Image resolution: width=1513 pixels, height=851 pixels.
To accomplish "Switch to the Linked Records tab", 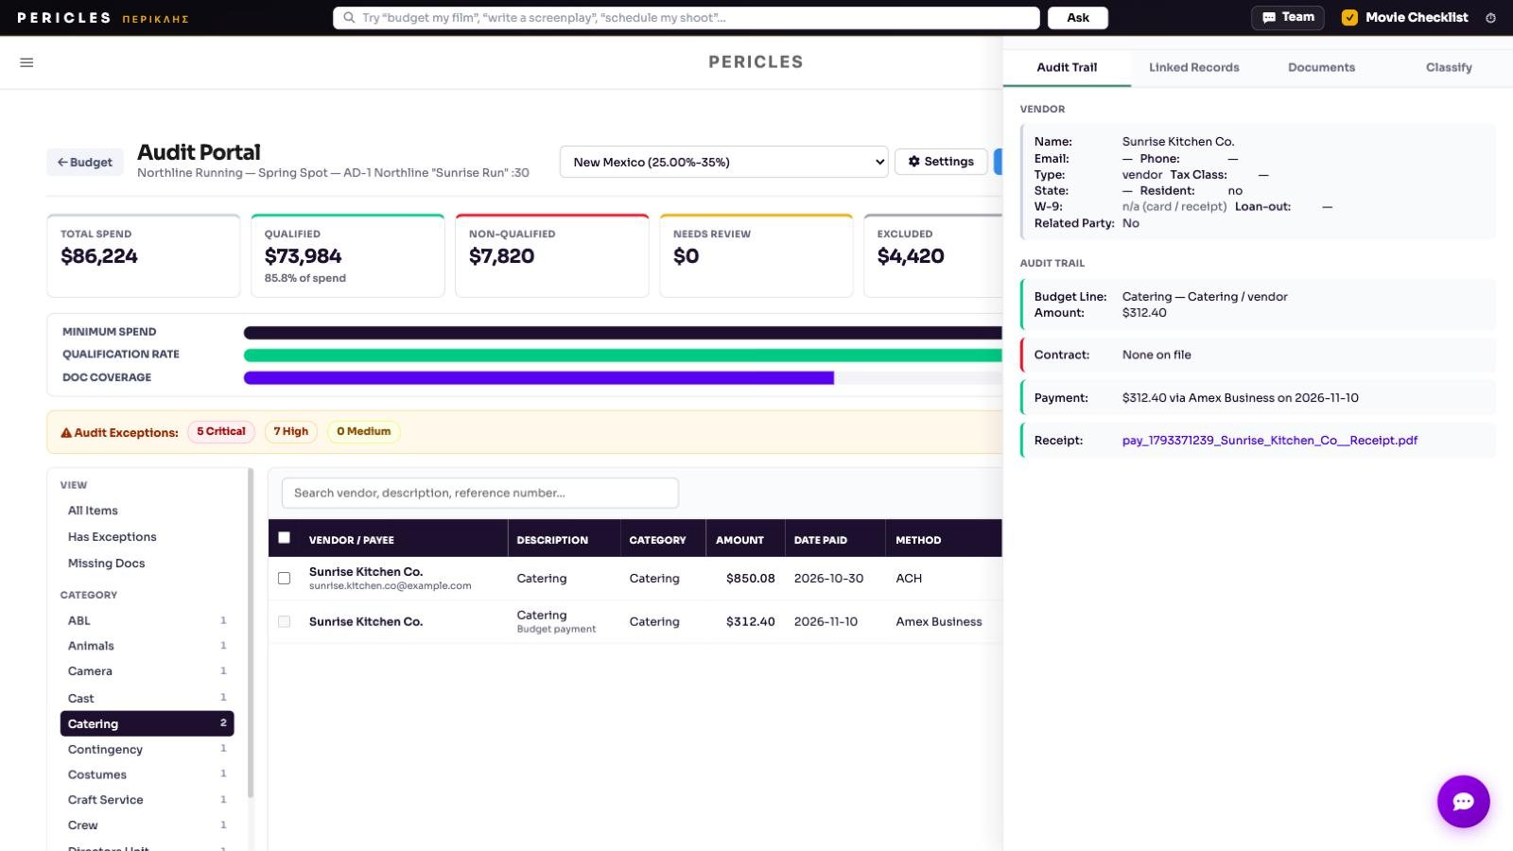I will tap(1193, 67).
